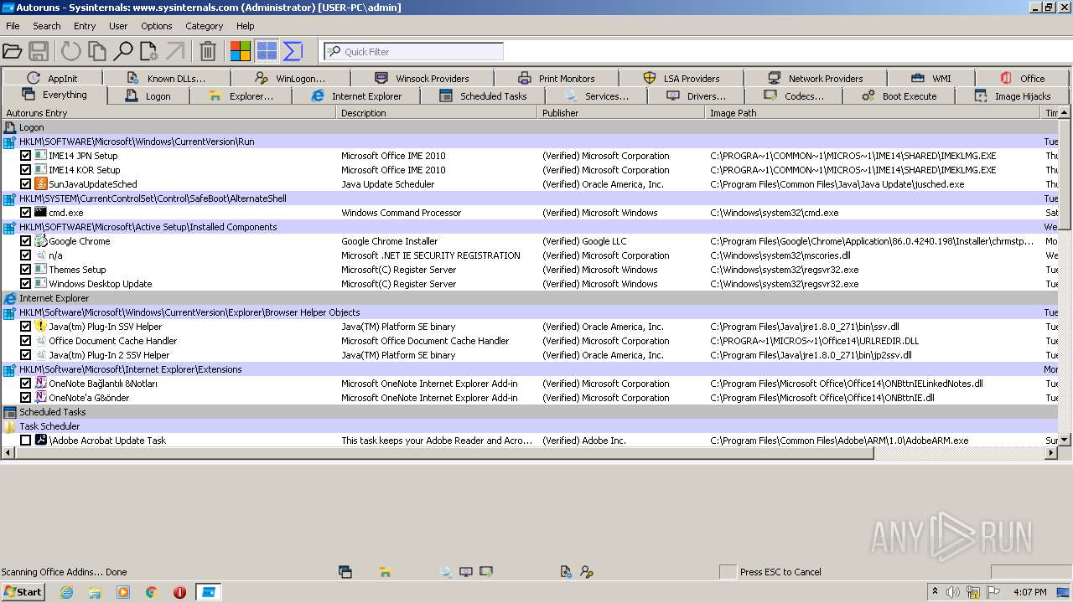Click the horizontal scrollbar thumb

point(443,453)
